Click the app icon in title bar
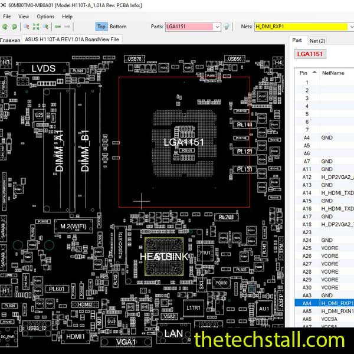This screenshot has height=354, width=354. [3, 5]
